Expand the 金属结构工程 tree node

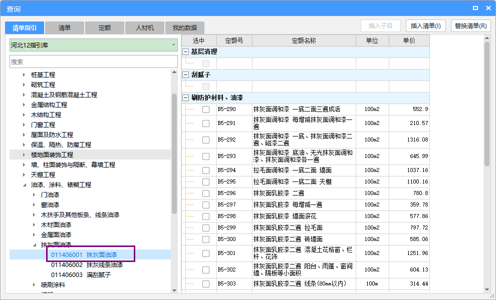(24, 105)
